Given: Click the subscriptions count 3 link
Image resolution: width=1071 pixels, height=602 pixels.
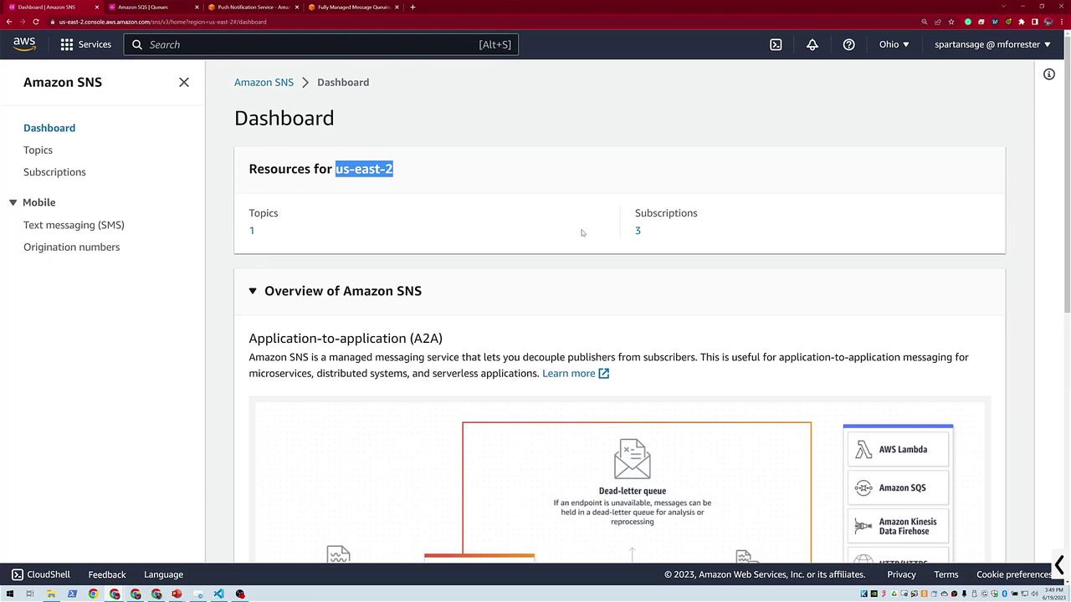Looking at the screenshot, I should 638,230.
